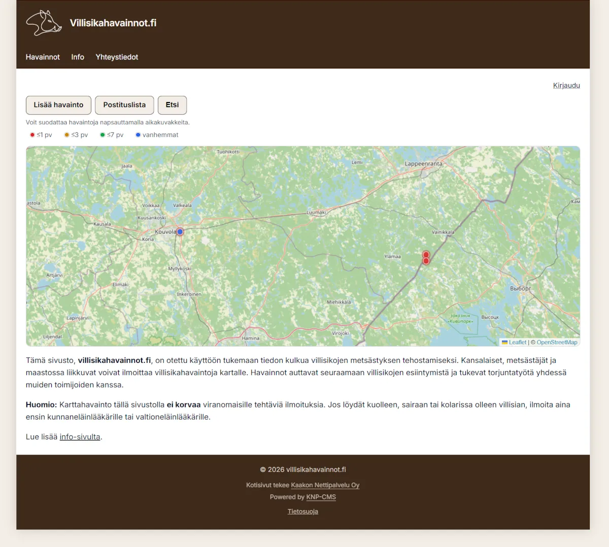Image resolution: width=609 pixels, height=547 pixels.
Task: Select the upper red marker near Ylämaa
Action: [x=426, y=255]
